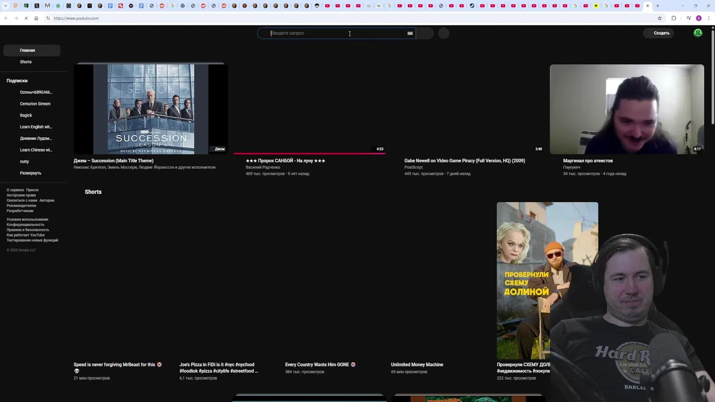The width and height of the screenshot is (715, 402).
Task: Open short Joe's Pizza in FiDi is it
Action: pyautogui.click(x=219, y=367)
